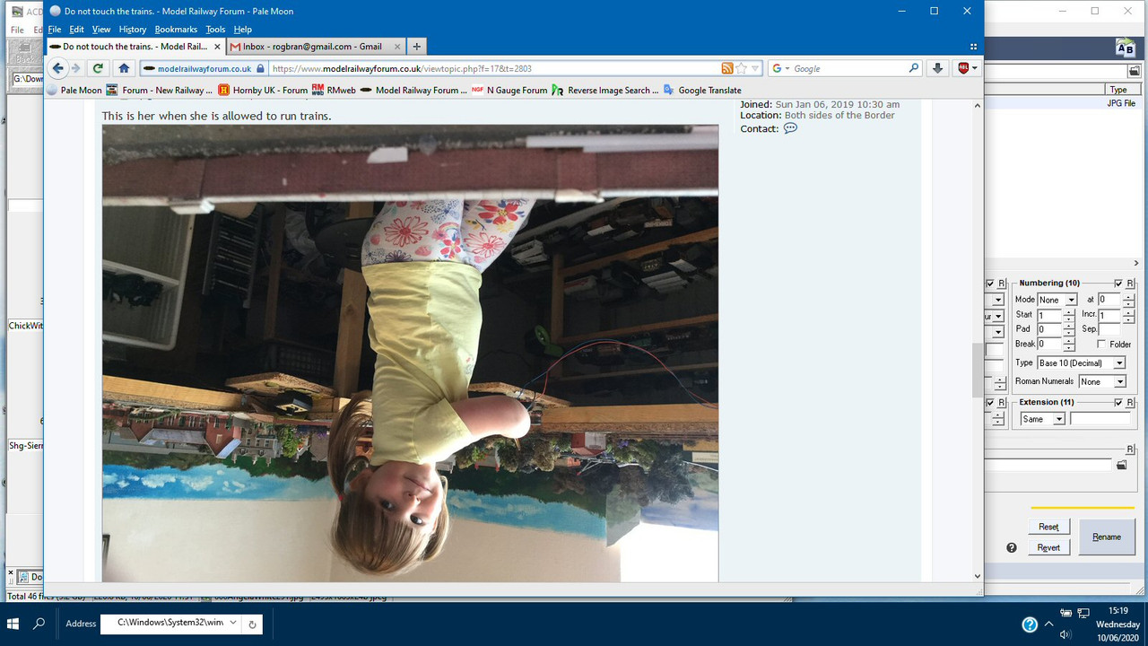Image resolution: width=1148 pixels, height=646 pixels.
Task: Click the red shield extension icon
Action: coord(962,68)
